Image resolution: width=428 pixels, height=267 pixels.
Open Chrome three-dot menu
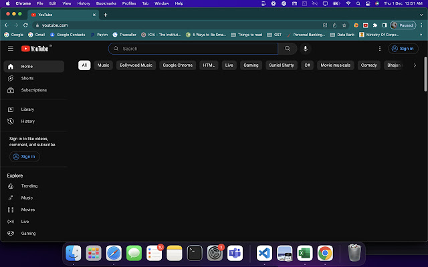click(x=421, y=25)
